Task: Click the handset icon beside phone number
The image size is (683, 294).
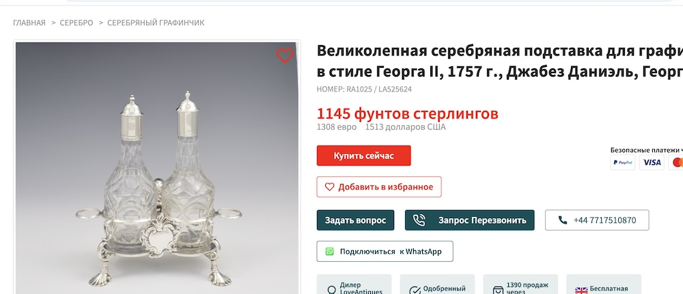Action: [562, 220]
